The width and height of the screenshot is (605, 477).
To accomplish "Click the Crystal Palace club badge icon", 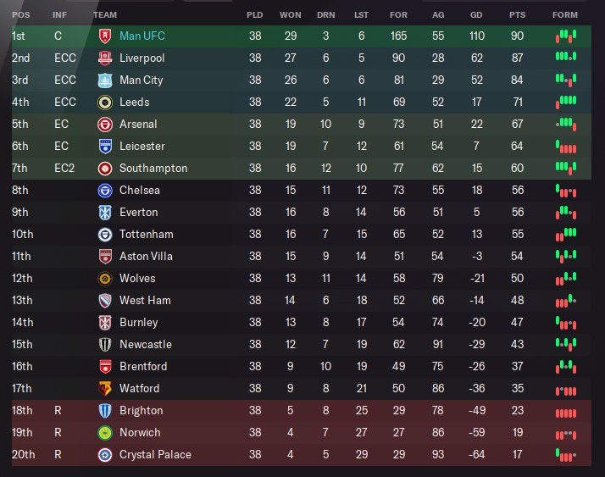I will [x=105, y=454].
